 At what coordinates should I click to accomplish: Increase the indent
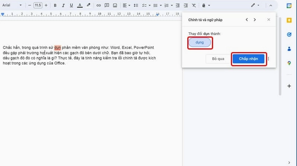tap(186, 6)
